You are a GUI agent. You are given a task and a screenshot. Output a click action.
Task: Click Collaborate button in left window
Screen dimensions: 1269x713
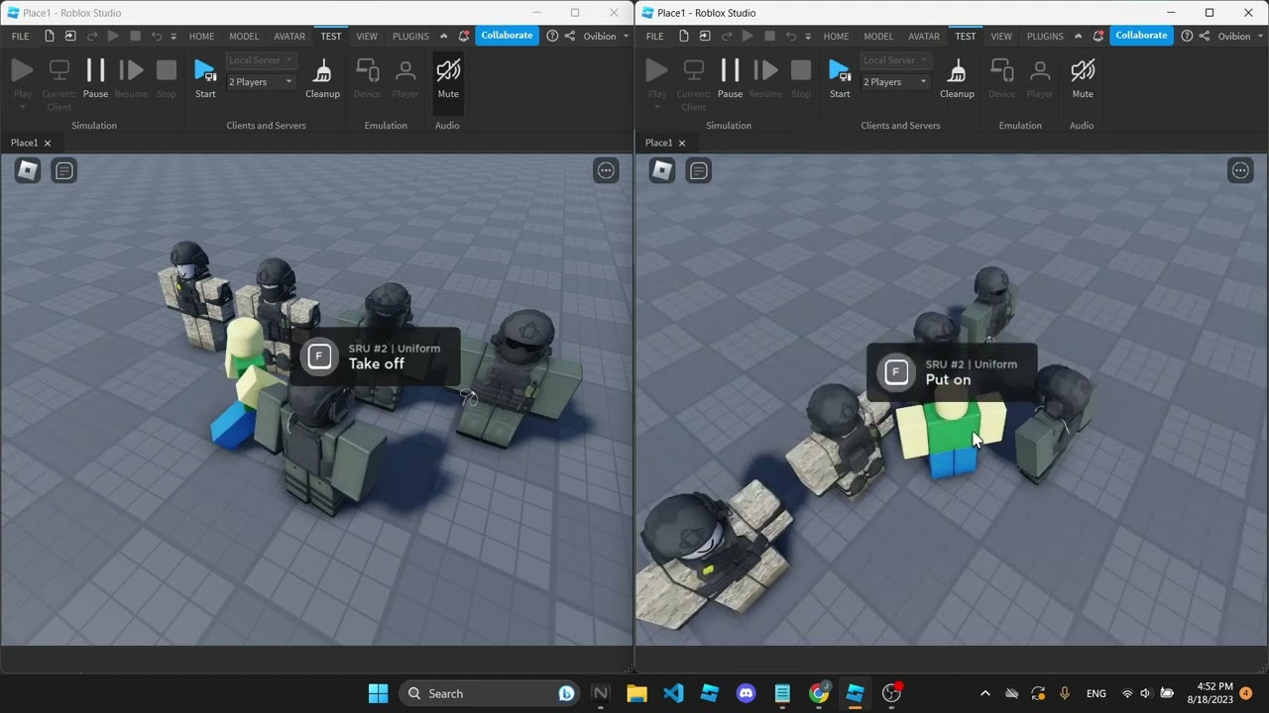coord(507,36)
